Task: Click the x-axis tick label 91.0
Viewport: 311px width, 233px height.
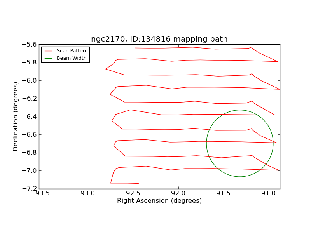Action: pyautogui.click(x=269, y=193)
